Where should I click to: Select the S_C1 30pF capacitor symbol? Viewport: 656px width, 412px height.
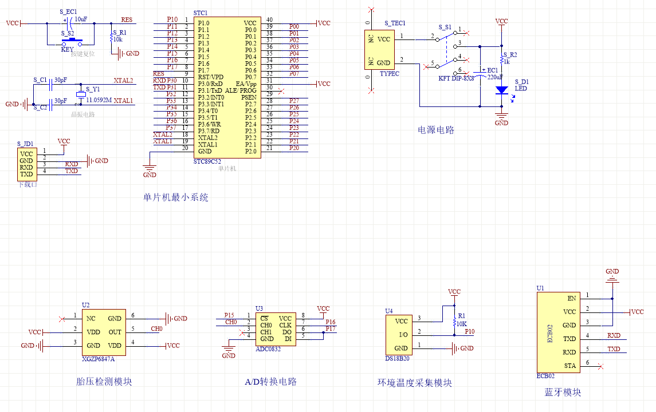(50, 85)
